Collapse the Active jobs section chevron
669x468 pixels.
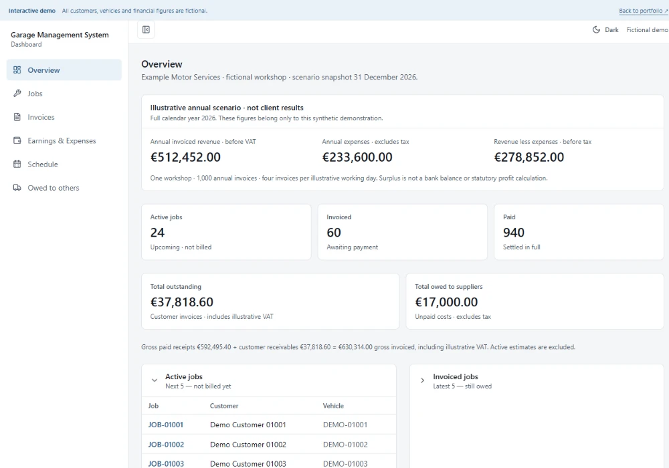pyautogui.click(x=155, y=380)
